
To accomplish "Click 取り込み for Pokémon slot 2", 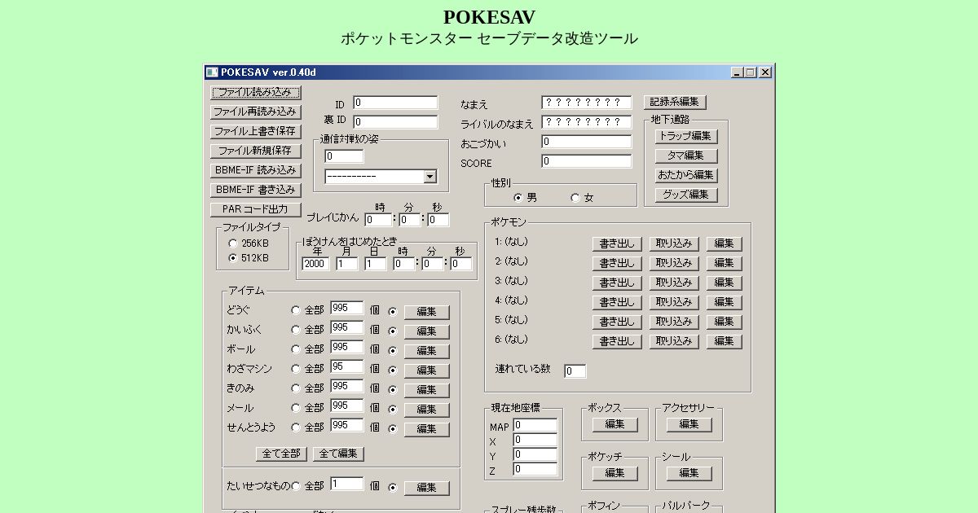I will pos(674,263).
